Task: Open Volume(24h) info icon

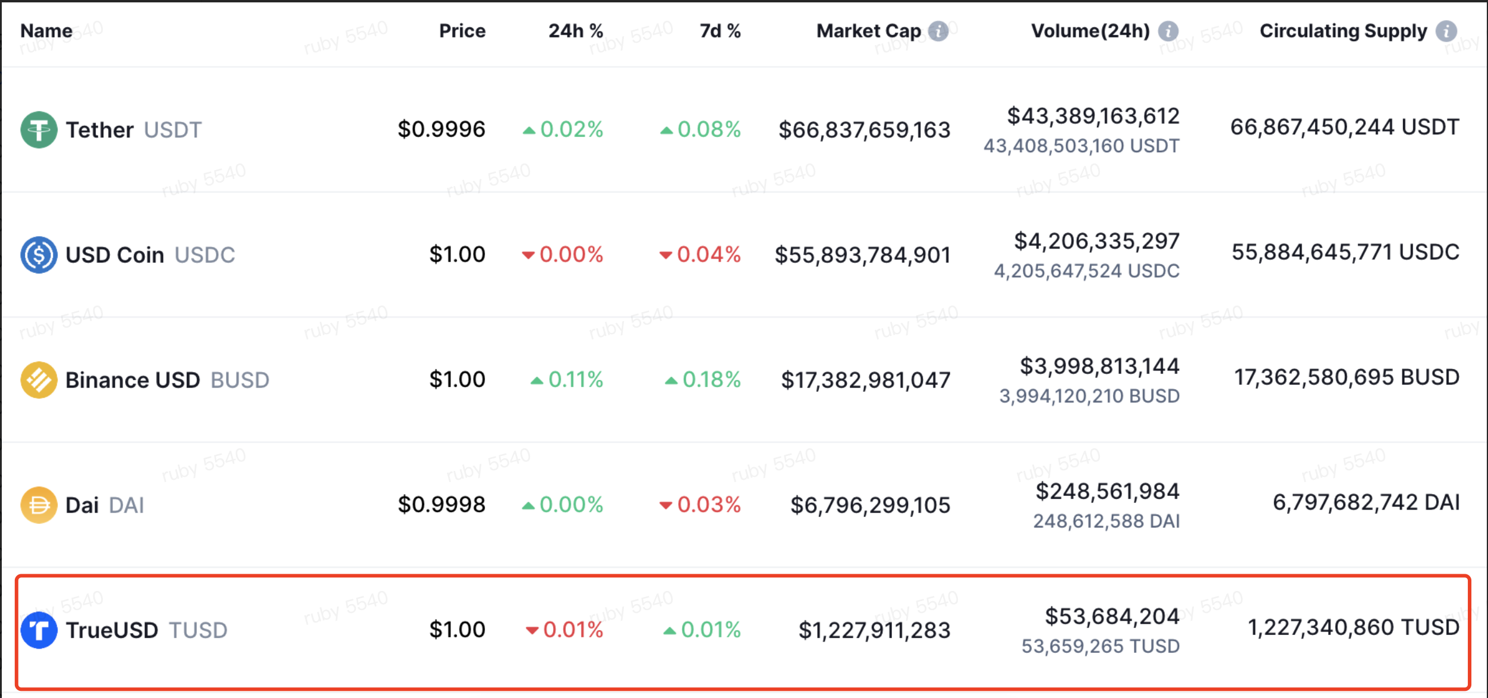Action: click(x=1168, y=31)
